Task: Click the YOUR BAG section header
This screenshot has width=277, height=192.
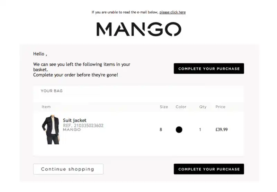Action: pyautogui.click(x=52, y=91)
